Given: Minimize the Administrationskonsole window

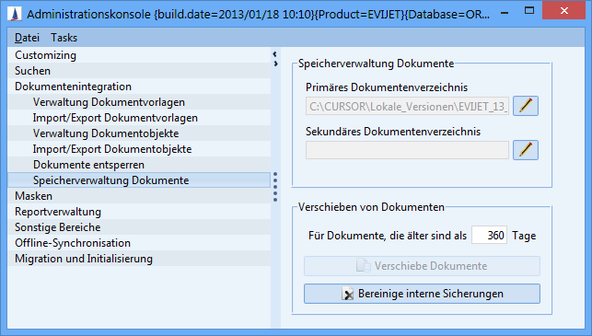Looking at the screenshot, I should (504, 12).
